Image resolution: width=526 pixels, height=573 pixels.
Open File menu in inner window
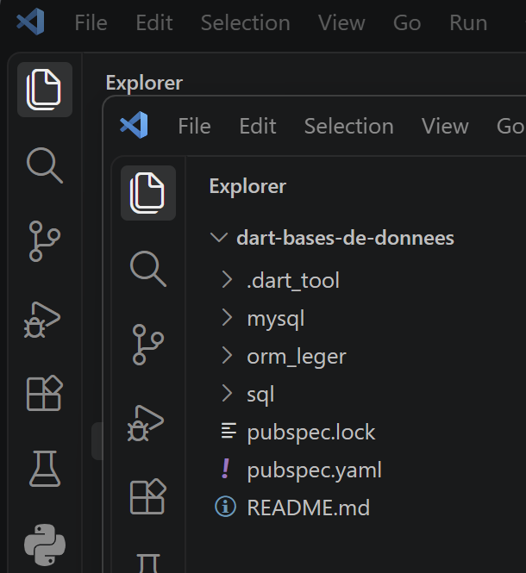coord(194,126)
